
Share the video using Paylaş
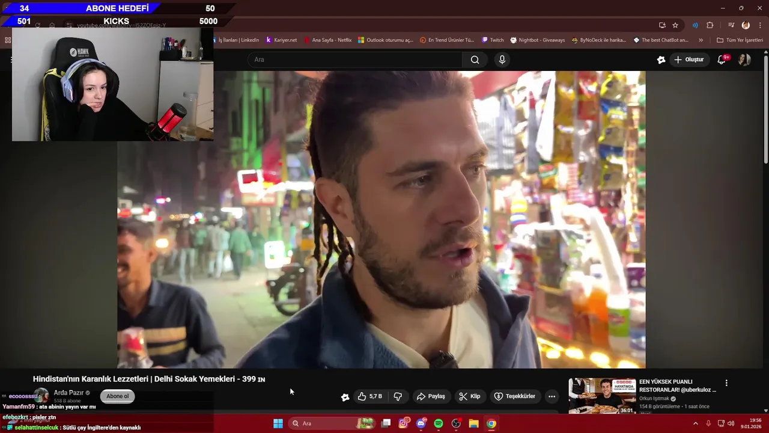[431, 396]
